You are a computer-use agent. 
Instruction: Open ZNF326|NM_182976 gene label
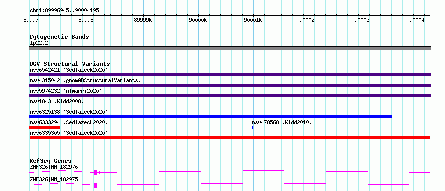[54, 167]
